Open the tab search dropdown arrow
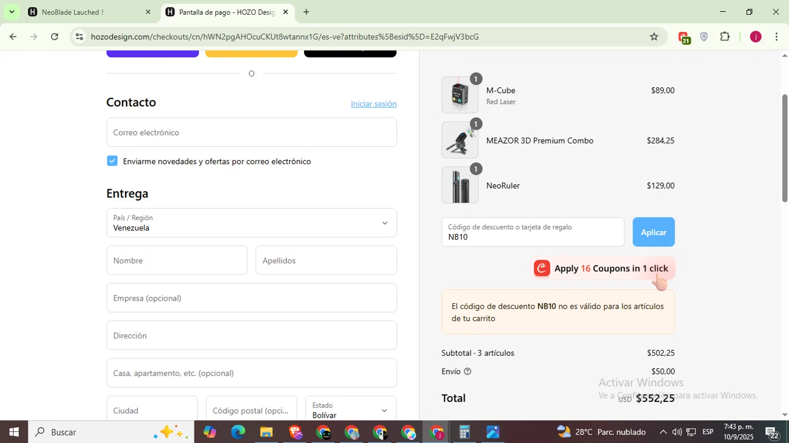Image resolution: width=789 pixels, height=443 pixels. [12, 12]
